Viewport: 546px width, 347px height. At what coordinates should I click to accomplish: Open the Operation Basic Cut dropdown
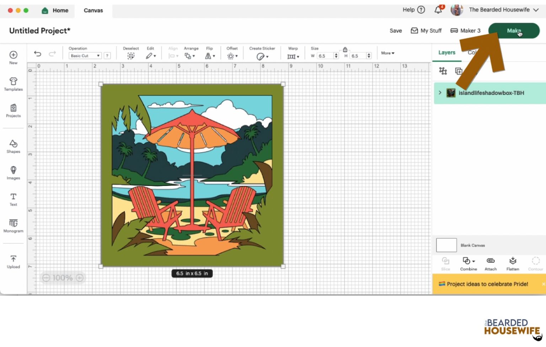(x=85, y=56)
